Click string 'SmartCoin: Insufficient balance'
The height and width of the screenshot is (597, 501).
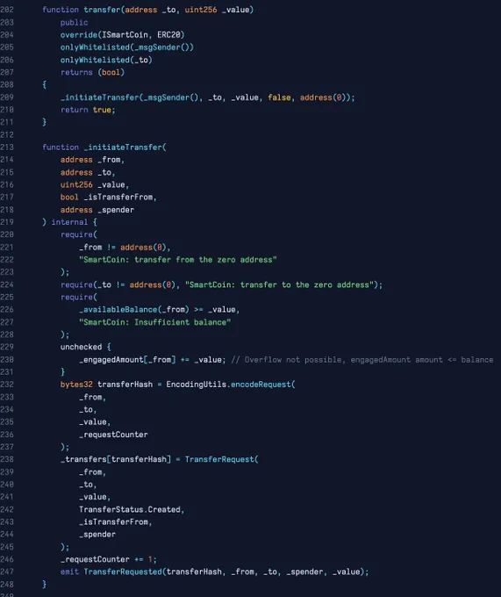pos(154,322)
